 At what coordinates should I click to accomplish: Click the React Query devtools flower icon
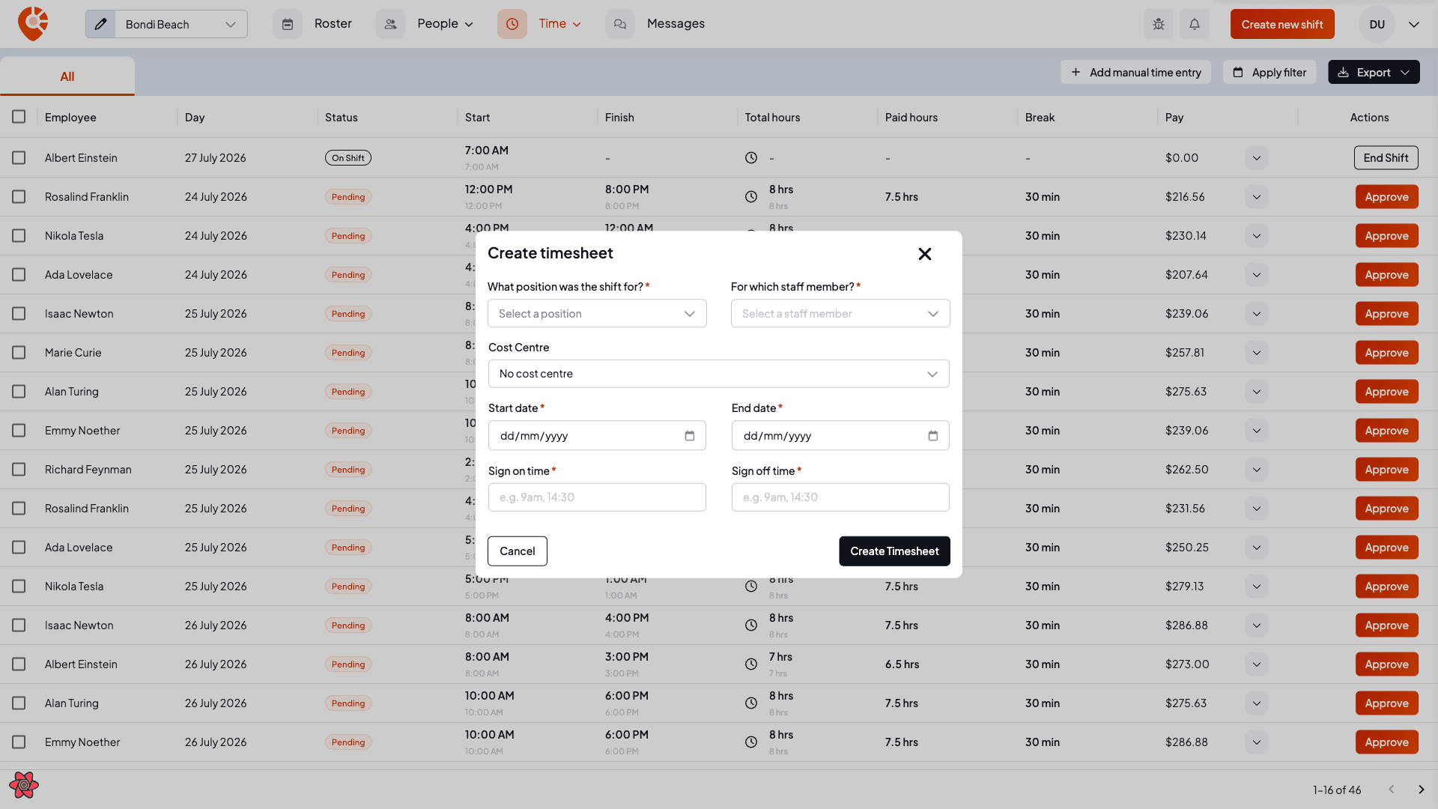[x=24, y=785]
